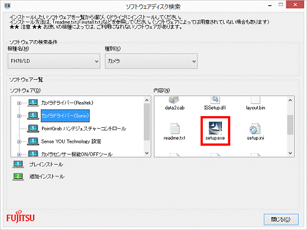The height and width of the screenshot is (230, 307).
Task: Click down arrow of software list scrollbar
Action: click(147, 153)
